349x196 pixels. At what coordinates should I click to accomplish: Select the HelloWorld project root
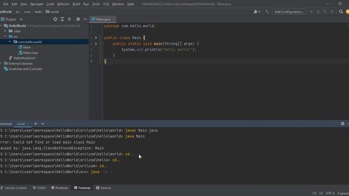17,26
